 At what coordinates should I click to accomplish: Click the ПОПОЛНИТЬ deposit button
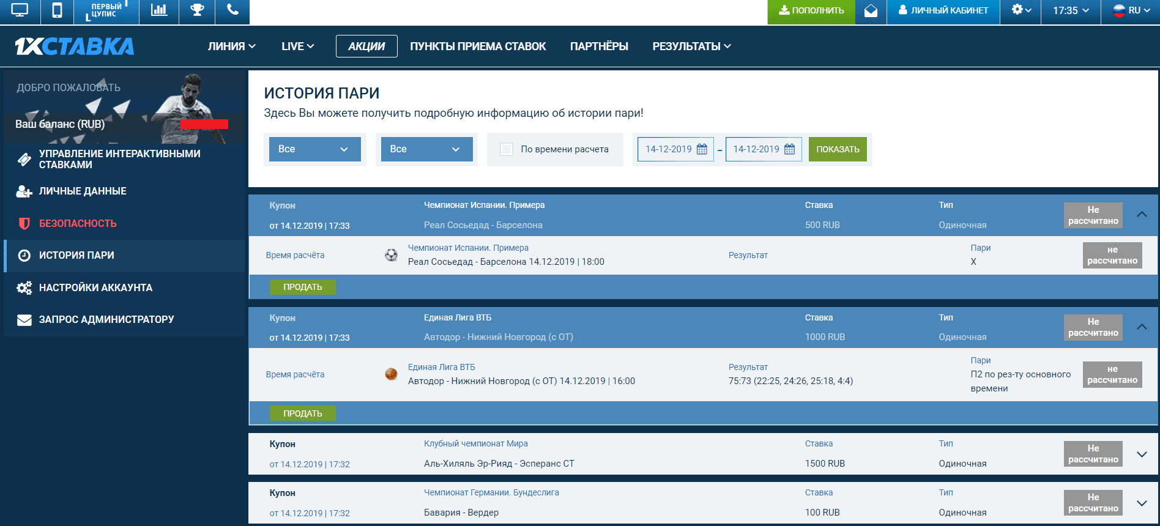tap(811, 11)
